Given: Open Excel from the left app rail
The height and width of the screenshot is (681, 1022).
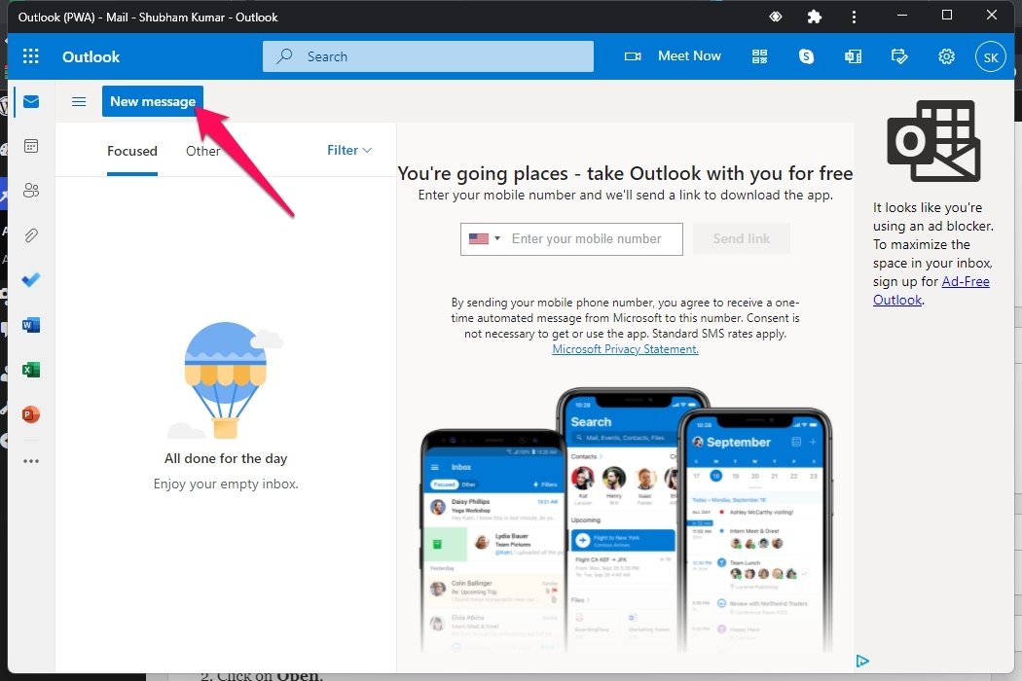Looking at the screenshot, I should [x=31, y=370].
